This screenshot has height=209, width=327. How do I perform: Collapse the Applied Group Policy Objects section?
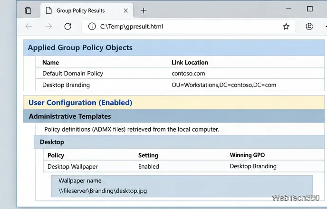click(174, 47)
